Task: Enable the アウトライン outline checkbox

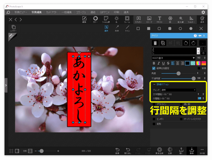Action: [154, 104]
